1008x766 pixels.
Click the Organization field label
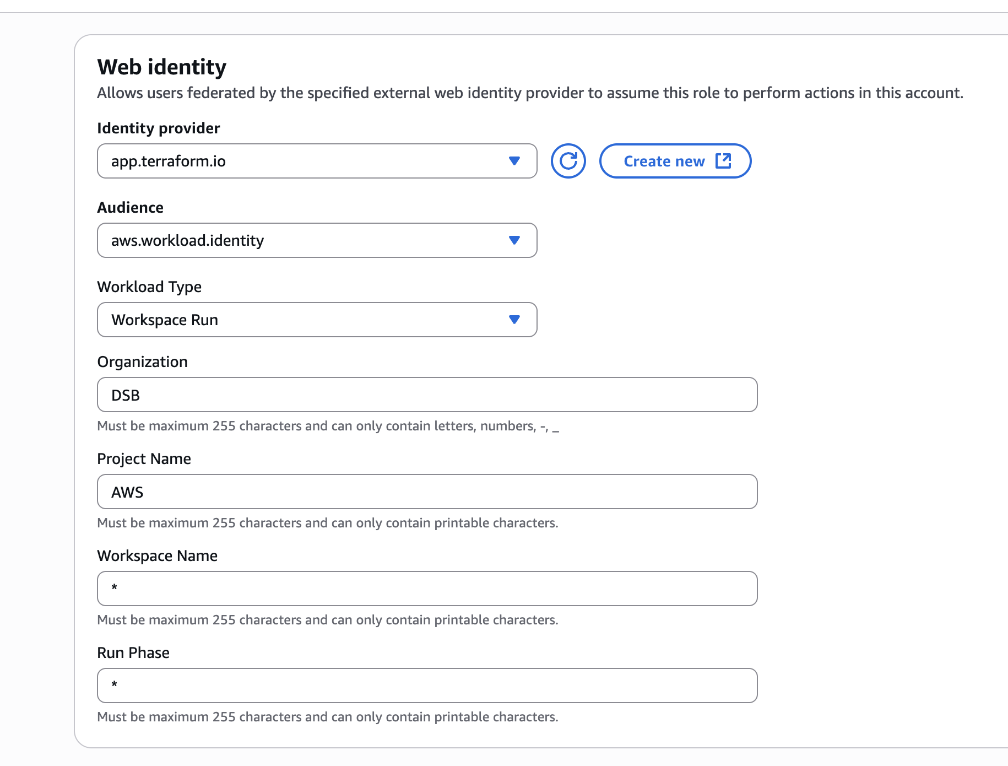pos(143,362)
